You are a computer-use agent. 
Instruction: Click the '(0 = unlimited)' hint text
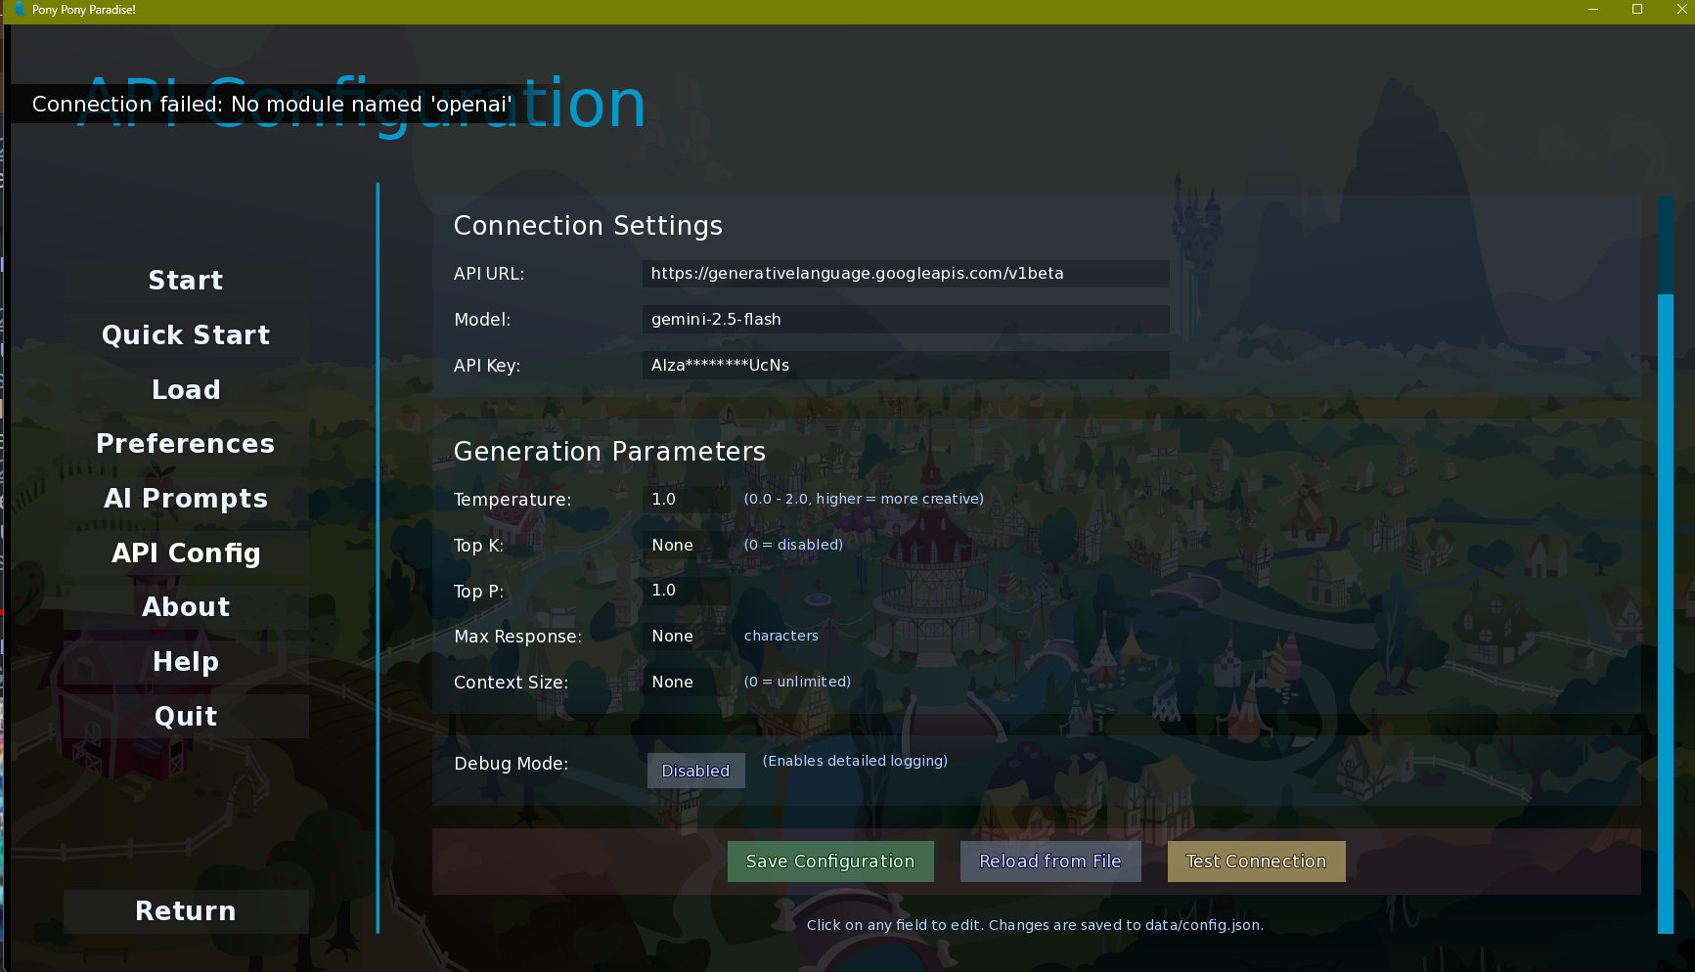(x=797, y=682)
